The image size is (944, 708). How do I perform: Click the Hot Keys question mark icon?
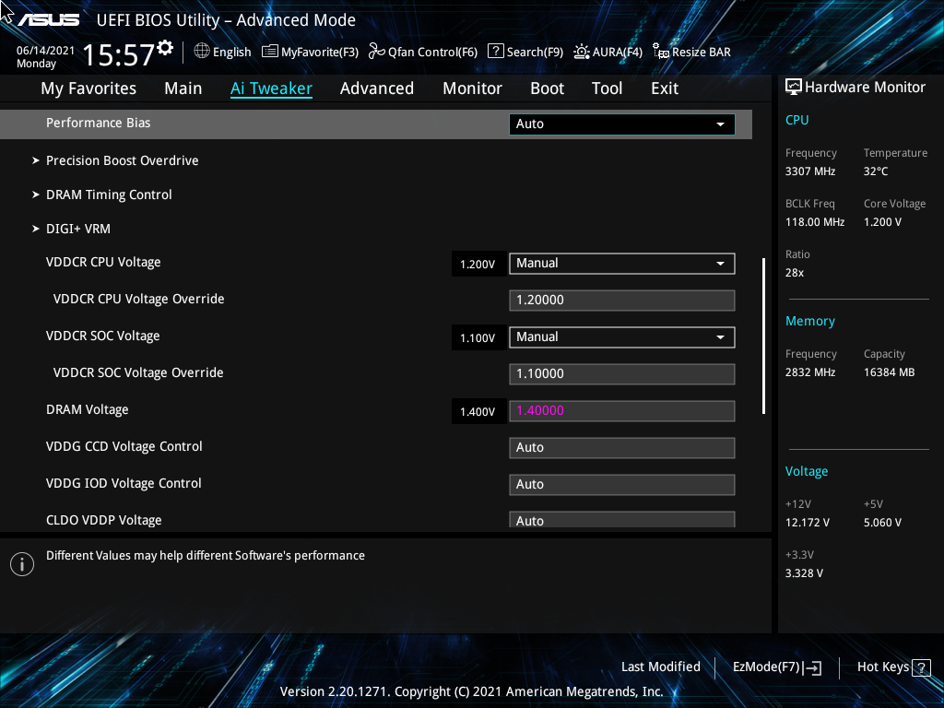921,667
